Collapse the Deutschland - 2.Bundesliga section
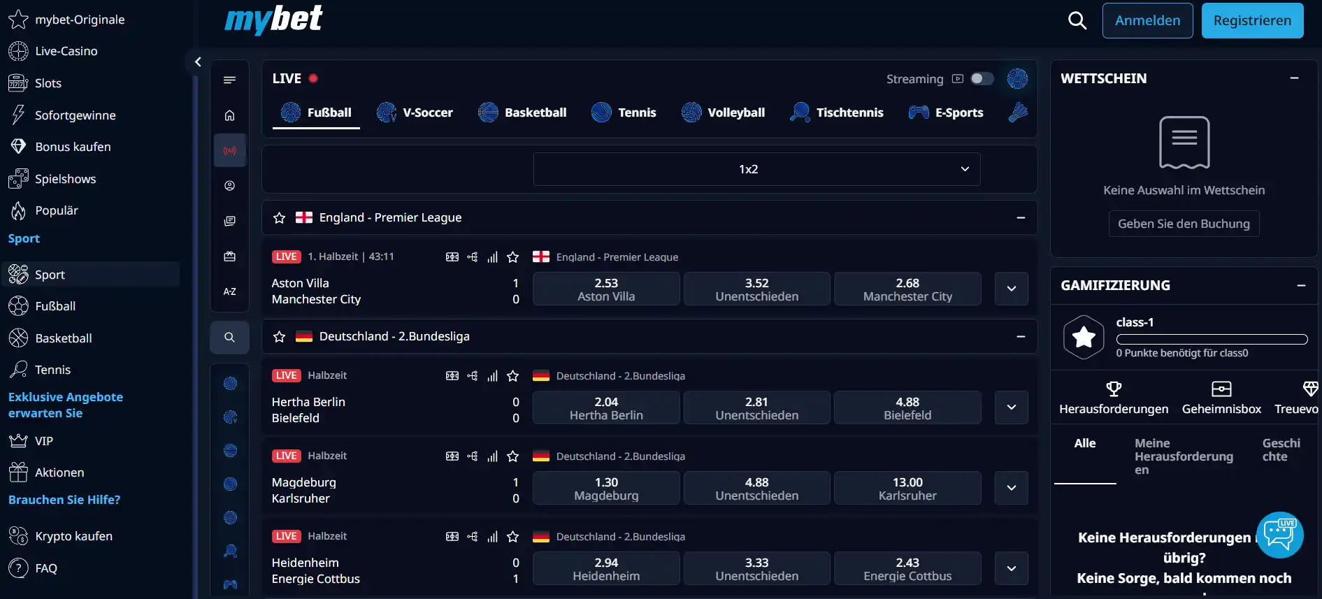Viewport: 1322px width, 599px height. (x=1021, y=337)
